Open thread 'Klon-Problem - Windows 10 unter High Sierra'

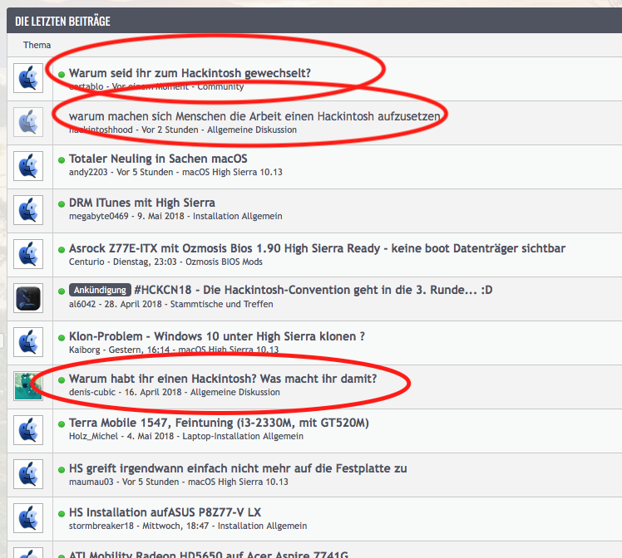pos(216,336)
